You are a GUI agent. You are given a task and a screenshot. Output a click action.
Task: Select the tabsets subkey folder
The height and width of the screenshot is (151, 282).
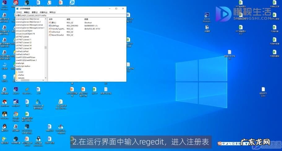[21, 78]
